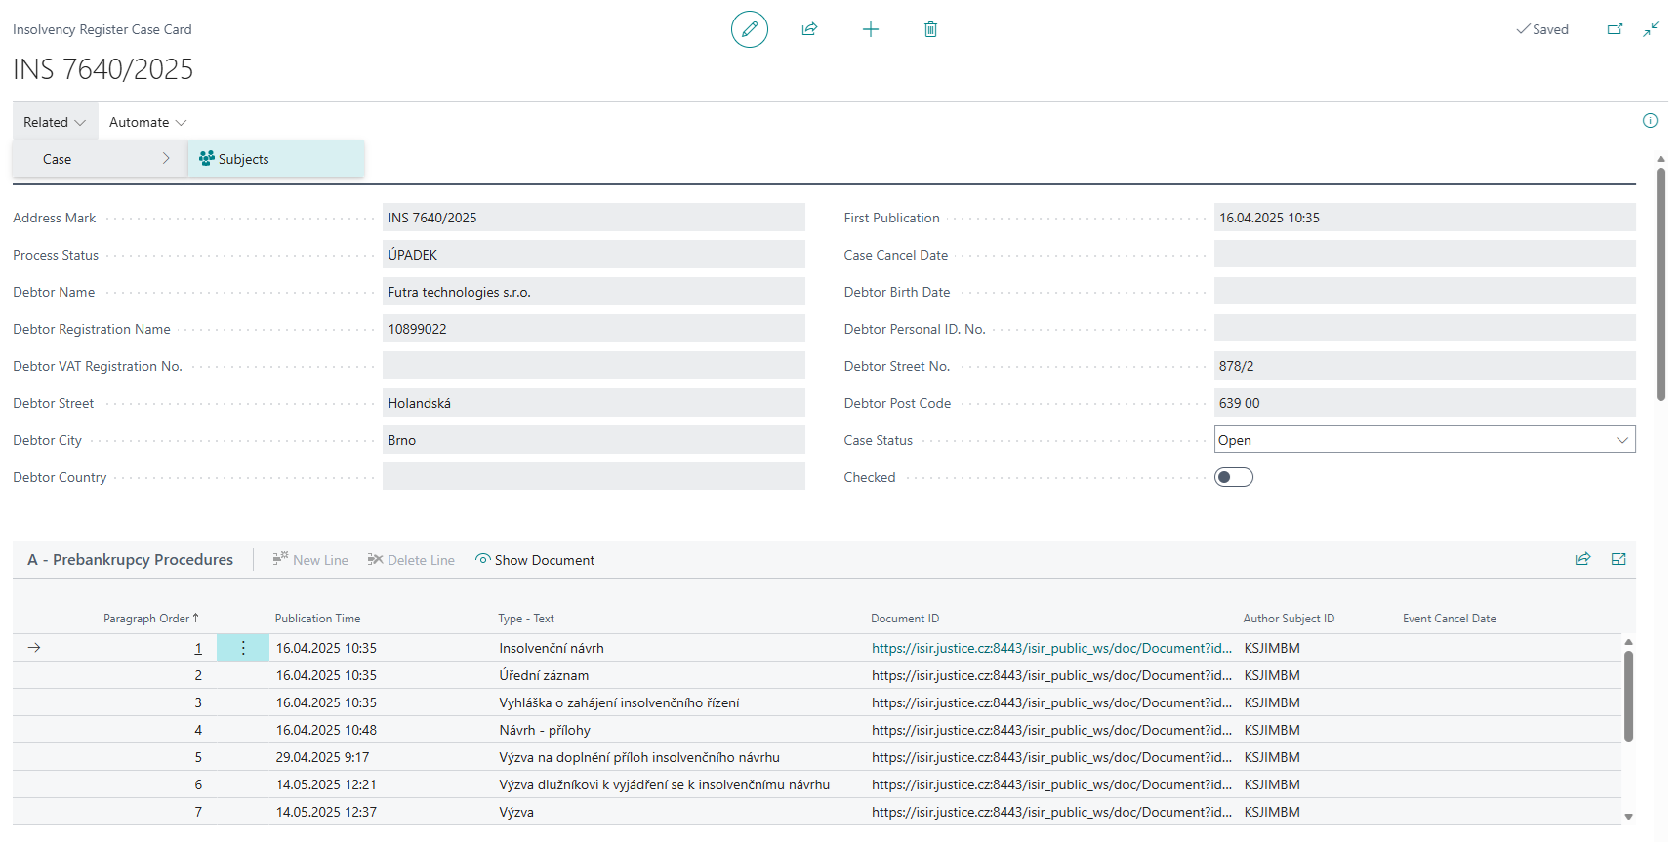Open document link for Insolvenční návrh
This screenshot has width=1680, height=842.
1050,648
